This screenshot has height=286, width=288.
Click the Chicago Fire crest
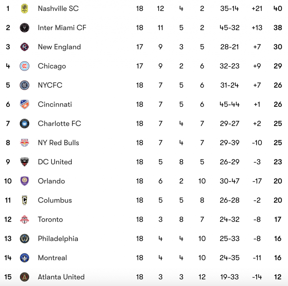24,66
